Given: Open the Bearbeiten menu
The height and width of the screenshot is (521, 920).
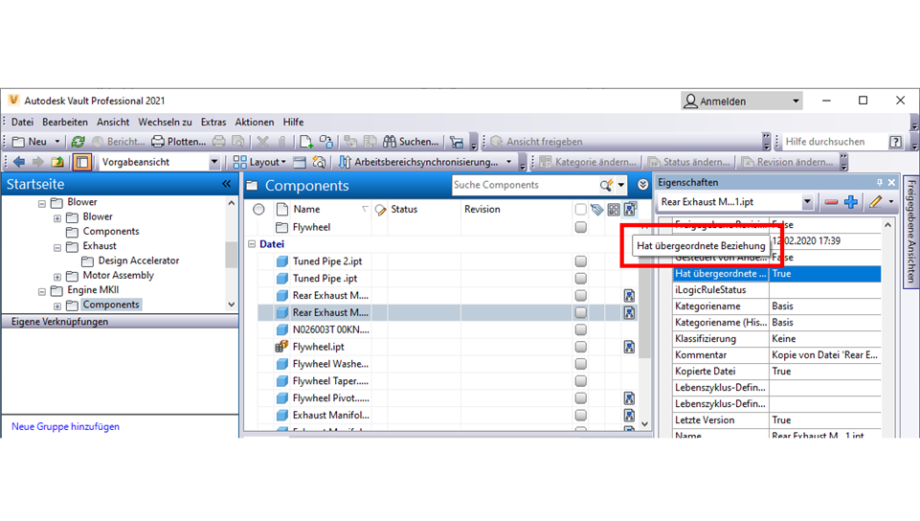Looking at the screenshot, I should point(65,122).
